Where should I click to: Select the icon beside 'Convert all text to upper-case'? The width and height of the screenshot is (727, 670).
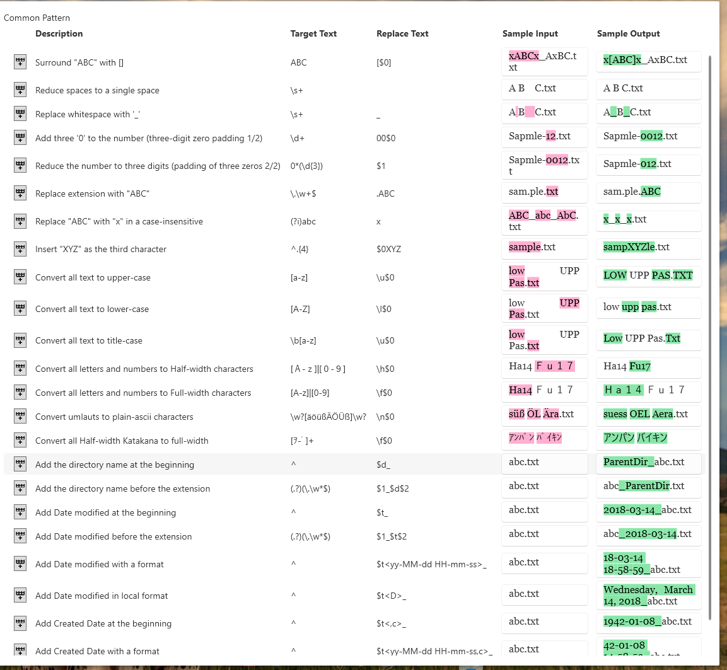pyautogui.click(x=20, y=277)
